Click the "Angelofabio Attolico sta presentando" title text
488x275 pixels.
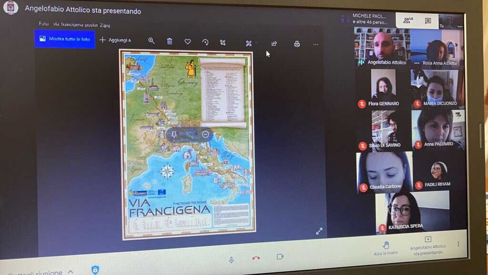pyautogui.click(x=83, y=10)
